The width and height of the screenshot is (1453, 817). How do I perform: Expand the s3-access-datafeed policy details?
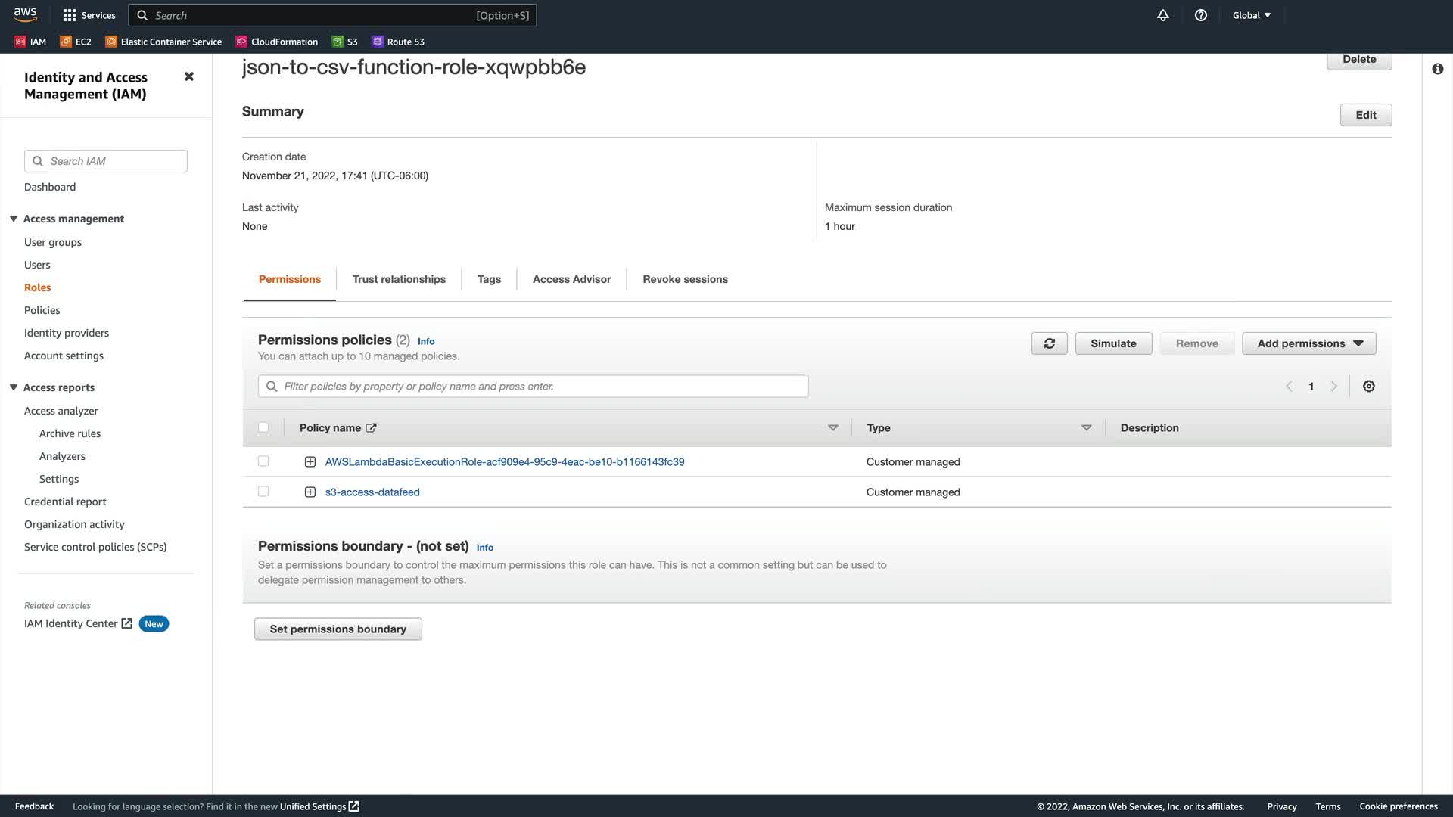pyautogui.click(x=310, y=492)
